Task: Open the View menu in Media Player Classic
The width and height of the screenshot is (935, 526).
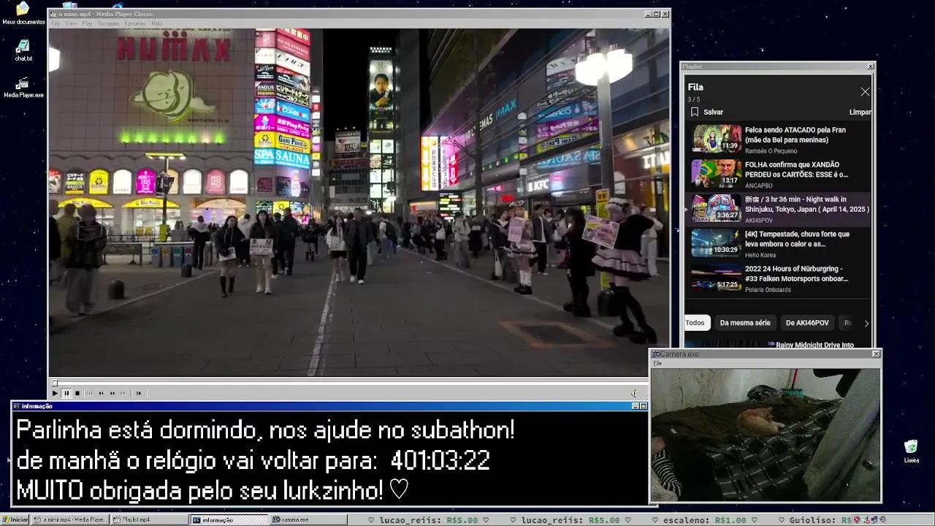Action: pos(71,23)
